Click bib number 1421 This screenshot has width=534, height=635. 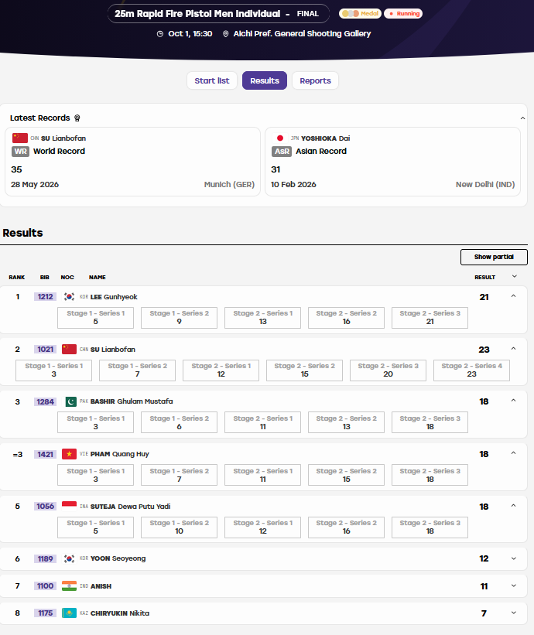[x=46, y=454]
